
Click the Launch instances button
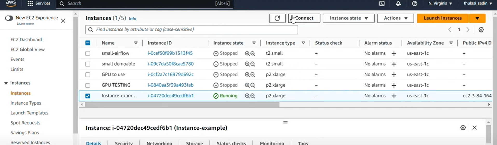click(442, 18)
